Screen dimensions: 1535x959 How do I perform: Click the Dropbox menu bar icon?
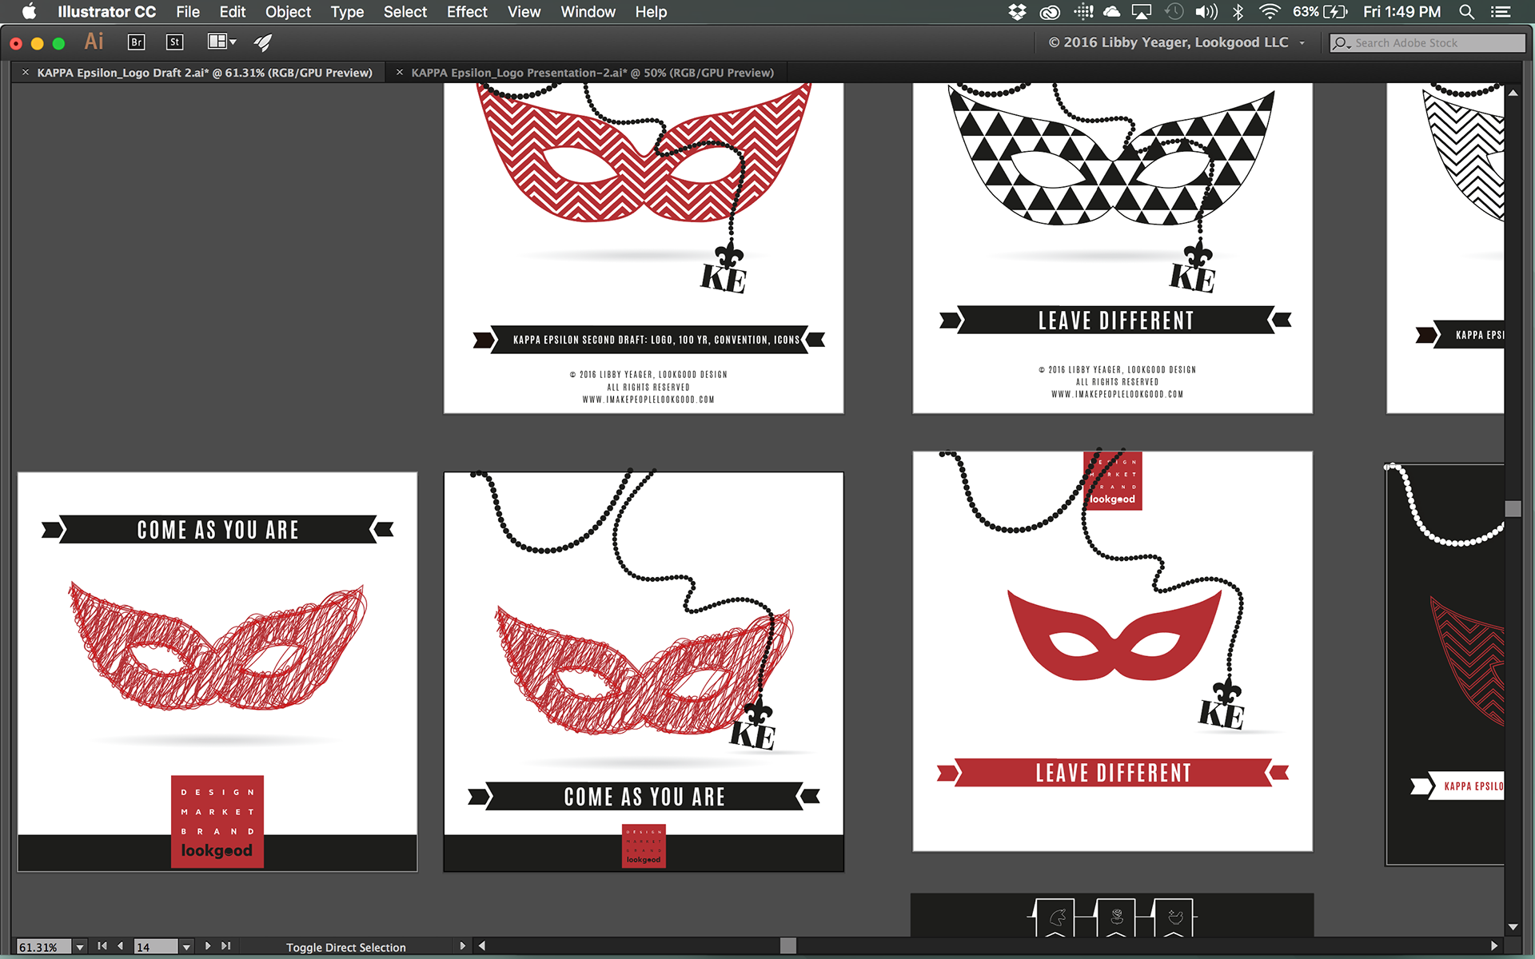[1017, 12]
